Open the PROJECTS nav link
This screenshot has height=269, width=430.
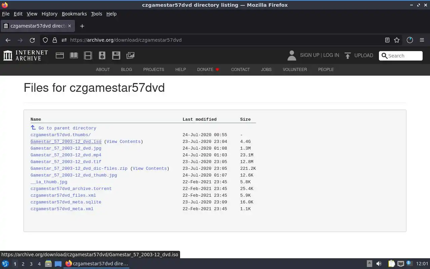(x=154, y=70)
